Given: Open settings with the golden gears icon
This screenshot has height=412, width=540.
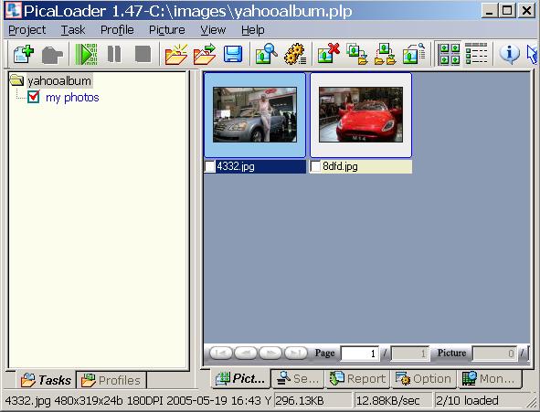Looking at the screenshot, I should [x=295, y=54].
